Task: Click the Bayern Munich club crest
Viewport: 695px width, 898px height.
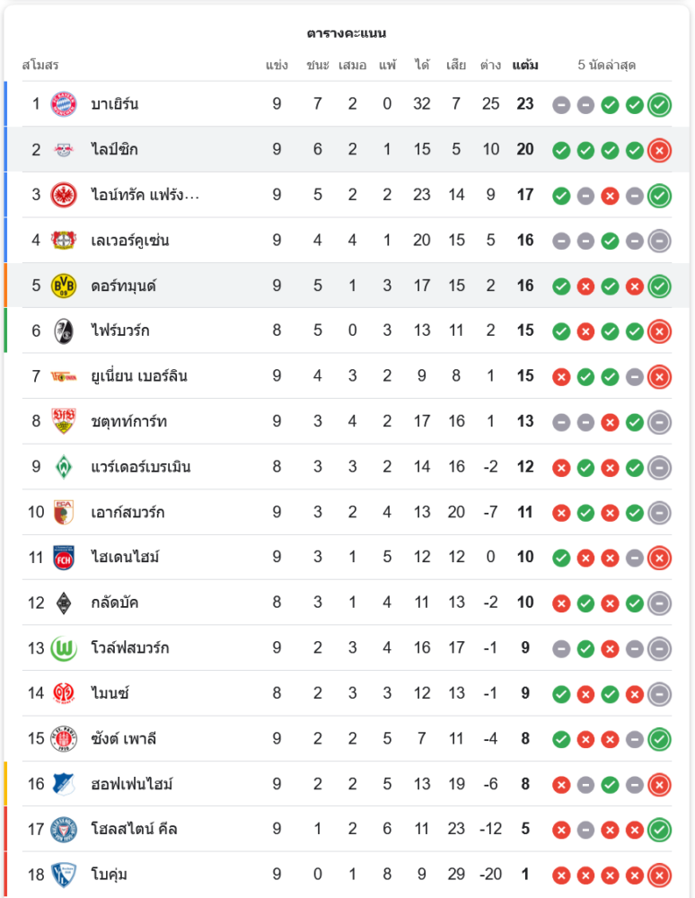Action: coord(64,104)
